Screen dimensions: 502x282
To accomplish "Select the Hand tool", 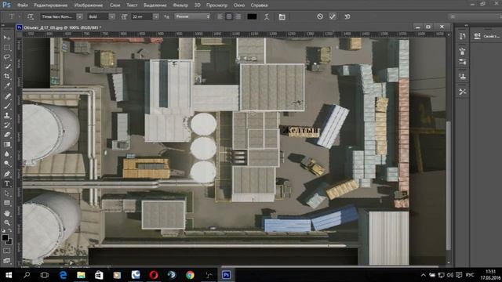I will click(x=7, y=213).
